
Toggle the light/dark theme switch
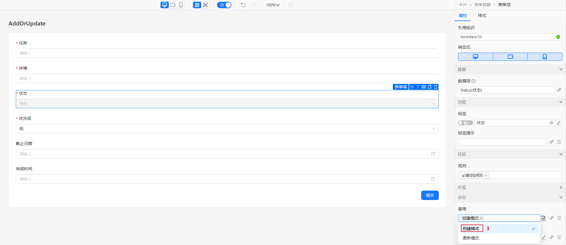(x=224, y=5)
